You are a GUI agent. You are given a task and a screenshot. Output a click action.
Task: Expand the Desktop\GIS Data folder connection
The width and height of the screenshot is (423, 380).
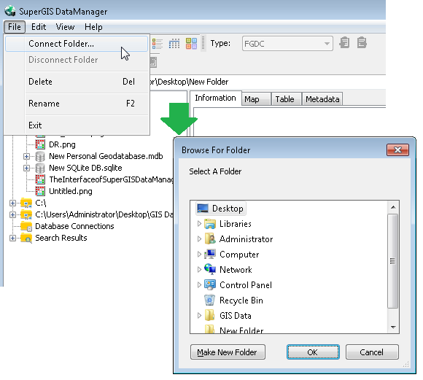[12, 214]
